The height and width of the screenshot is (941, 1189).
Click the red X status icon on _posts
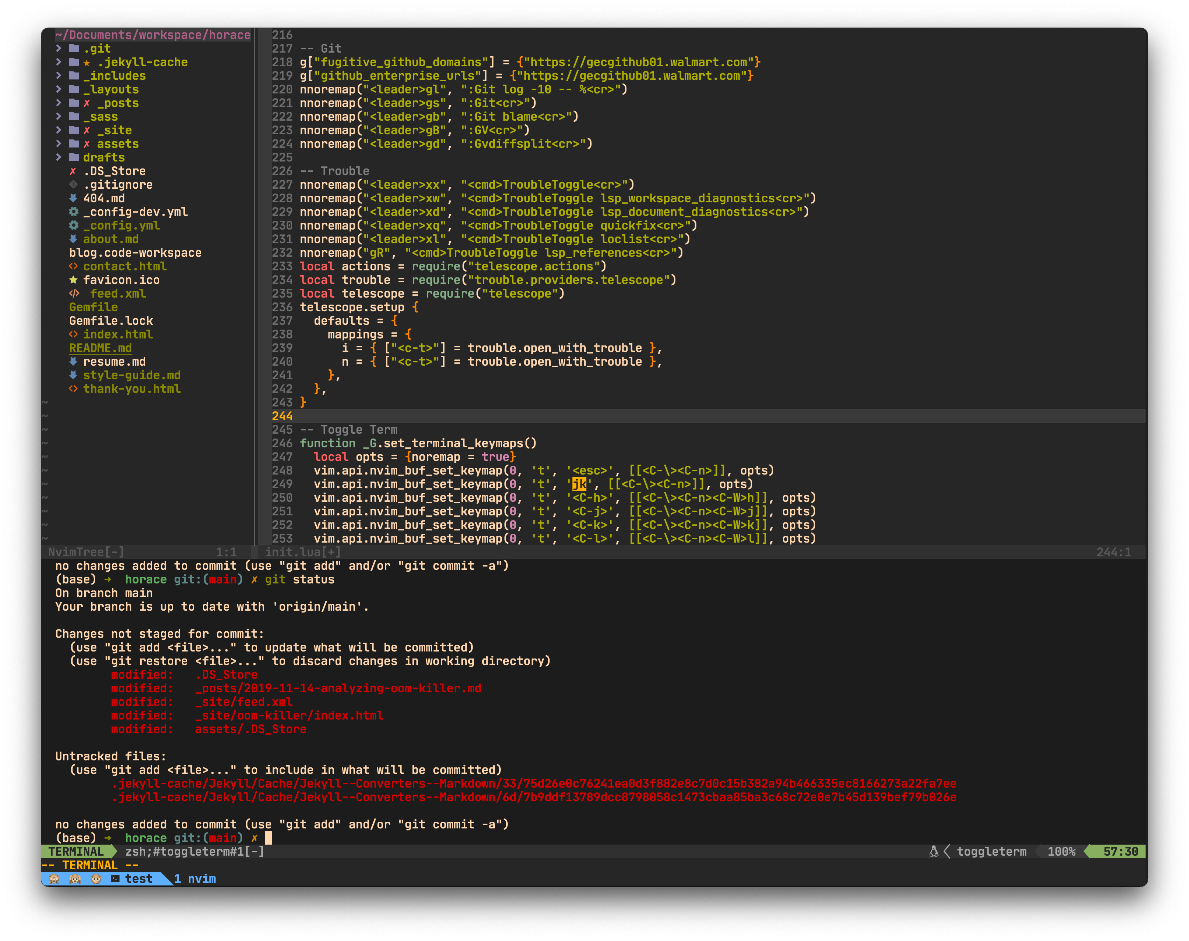87,103
